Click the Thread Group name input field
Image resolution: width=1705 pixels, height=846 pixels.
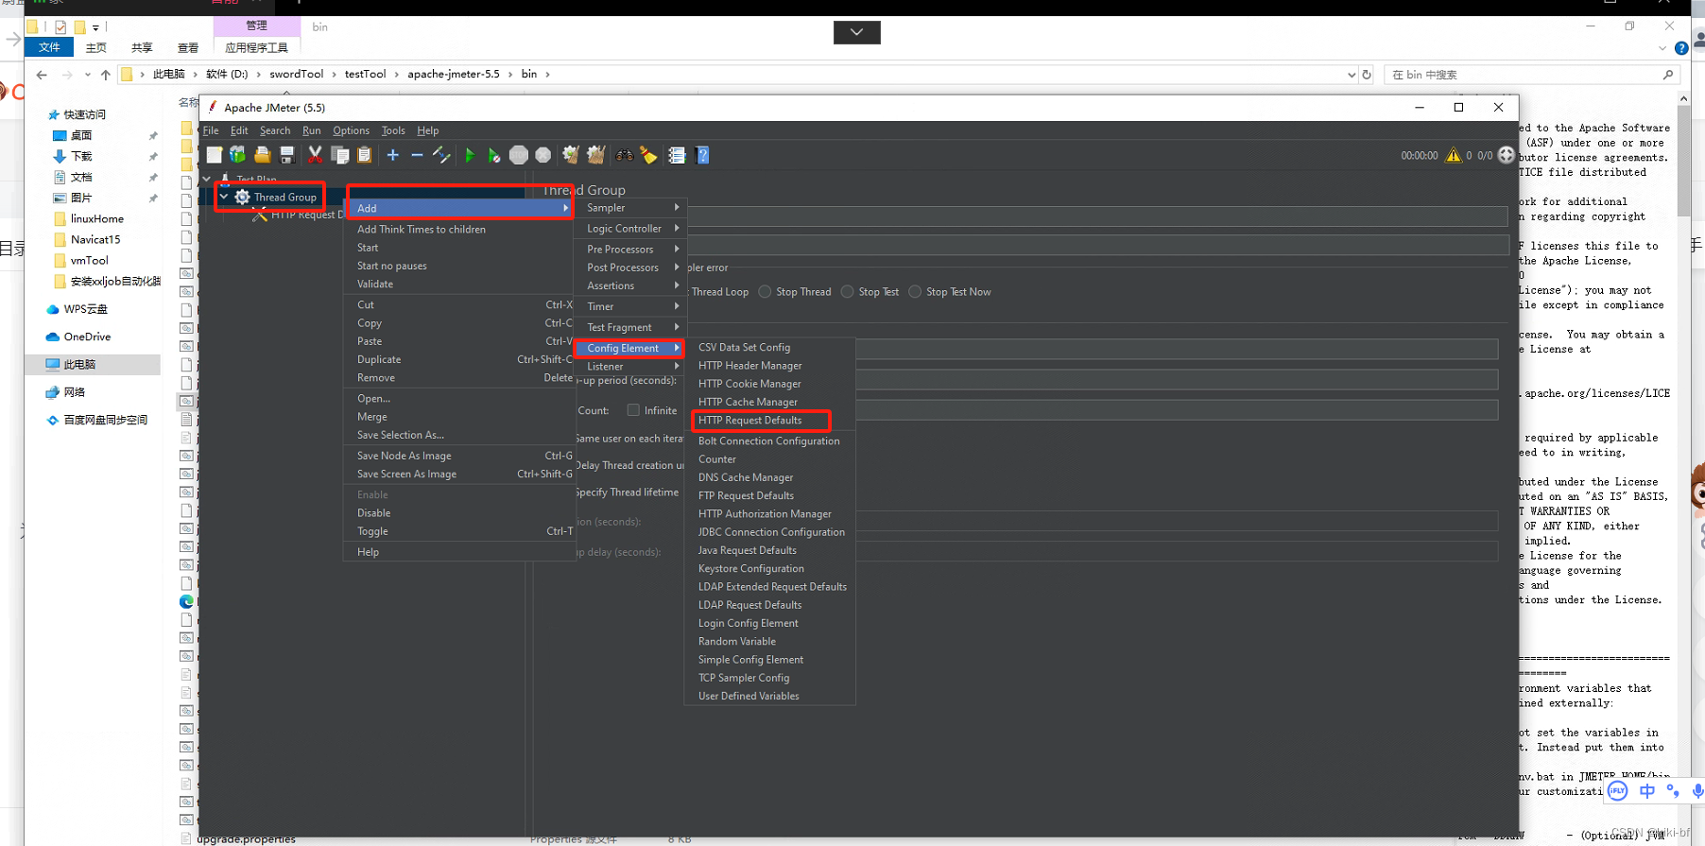[1096, 216]
